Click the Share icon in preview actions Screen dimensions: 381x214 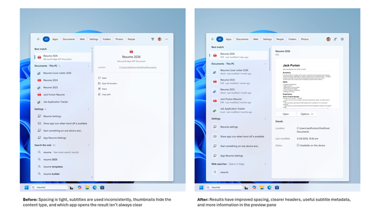click(99, 89)
